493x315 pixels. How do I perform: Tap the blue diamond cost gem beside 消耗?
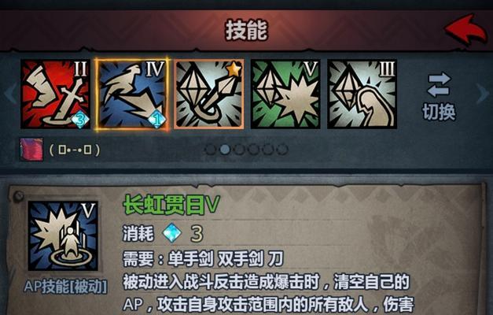click(x=172, y=233)
